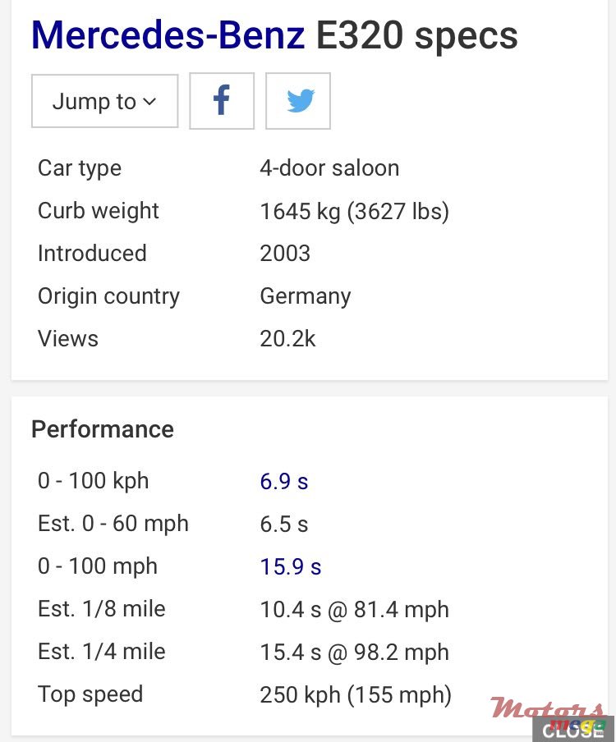
Task: Open the 15.9 s time link
Action: point(291,566)
